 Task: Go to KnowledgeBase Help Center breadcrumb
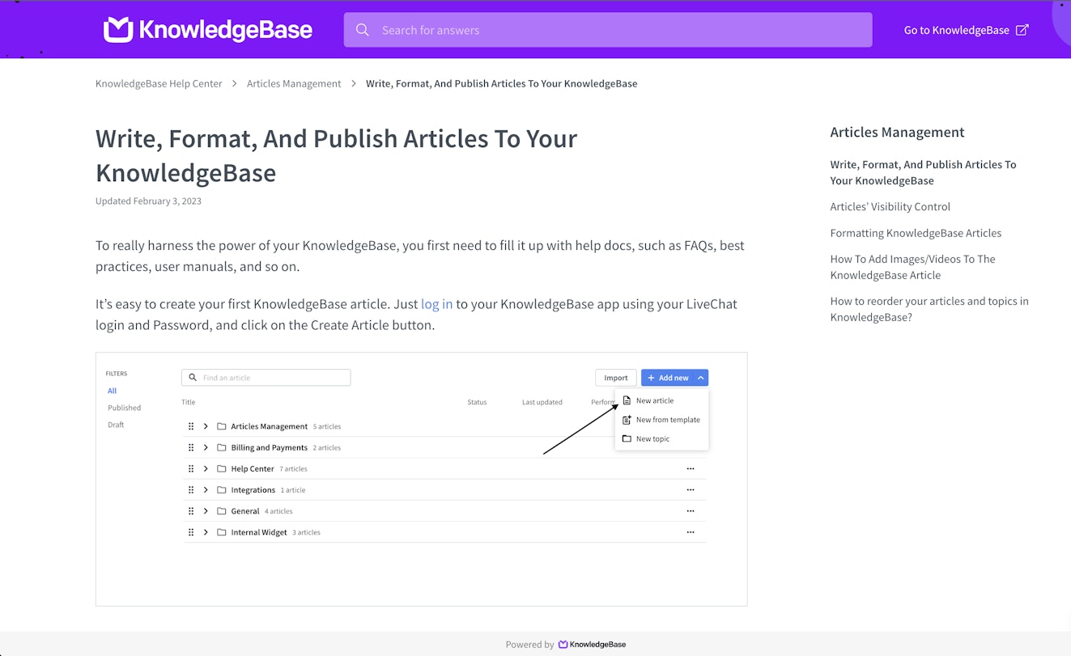pyautogui.click(x=159, y=83)
